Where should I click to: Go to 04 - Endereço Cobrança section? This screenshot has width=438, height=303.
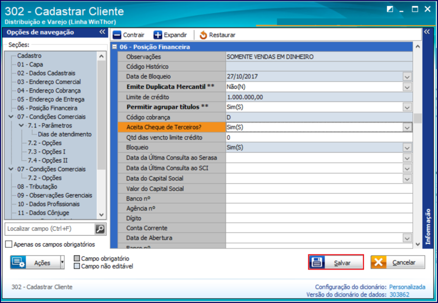pyautogui.click(x=49, y=91)
